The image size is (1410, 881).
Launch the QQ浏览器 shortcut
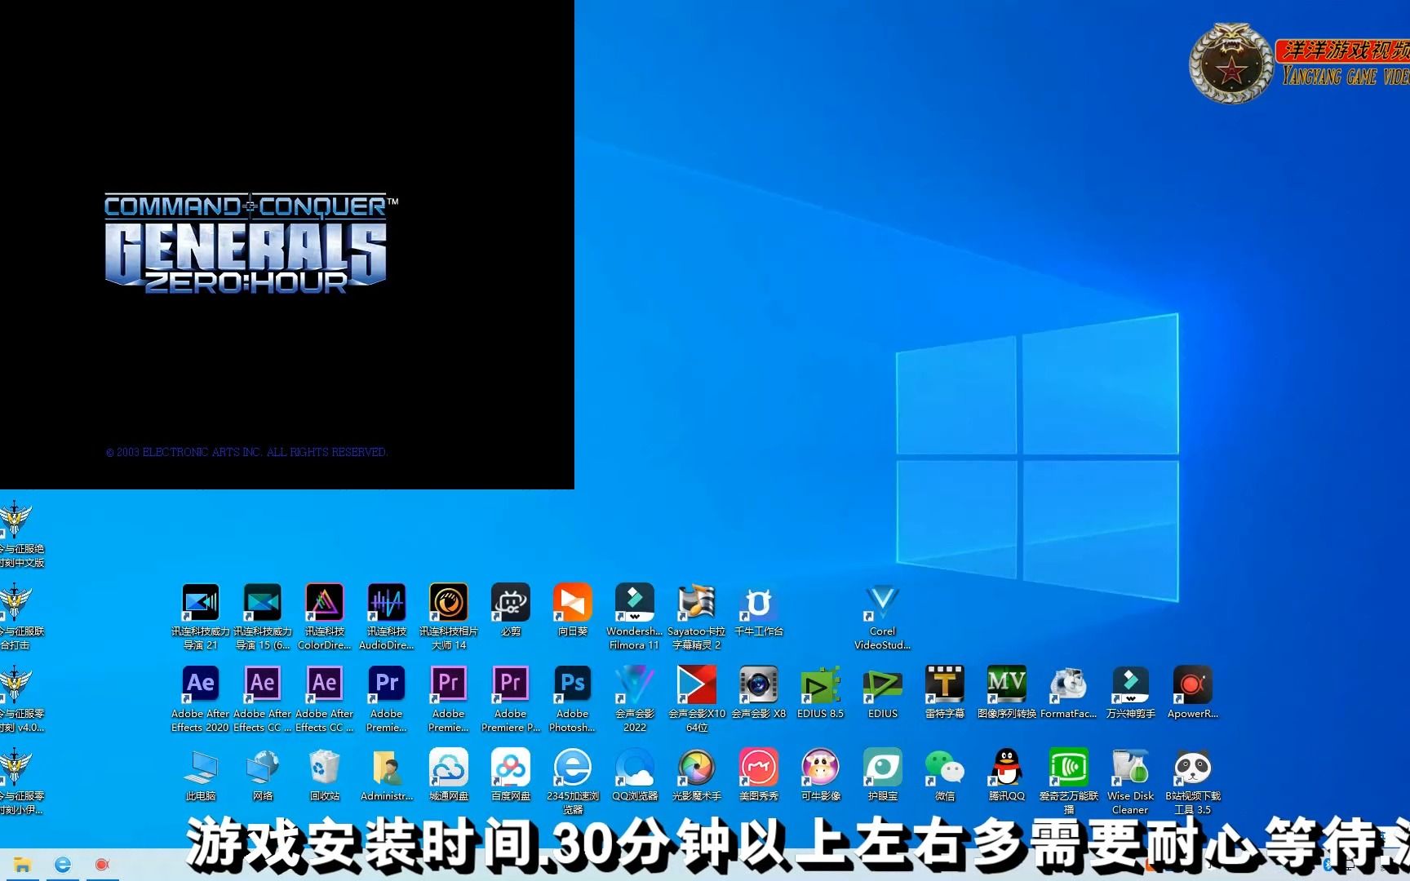pyautogui.click(x=635, y=775)
